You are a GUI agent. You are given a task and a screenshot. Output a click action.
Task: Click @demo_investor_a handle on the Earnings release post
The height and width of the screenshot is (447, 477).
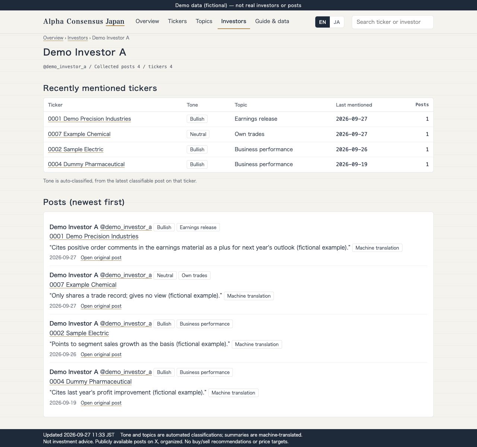(126, 227)
